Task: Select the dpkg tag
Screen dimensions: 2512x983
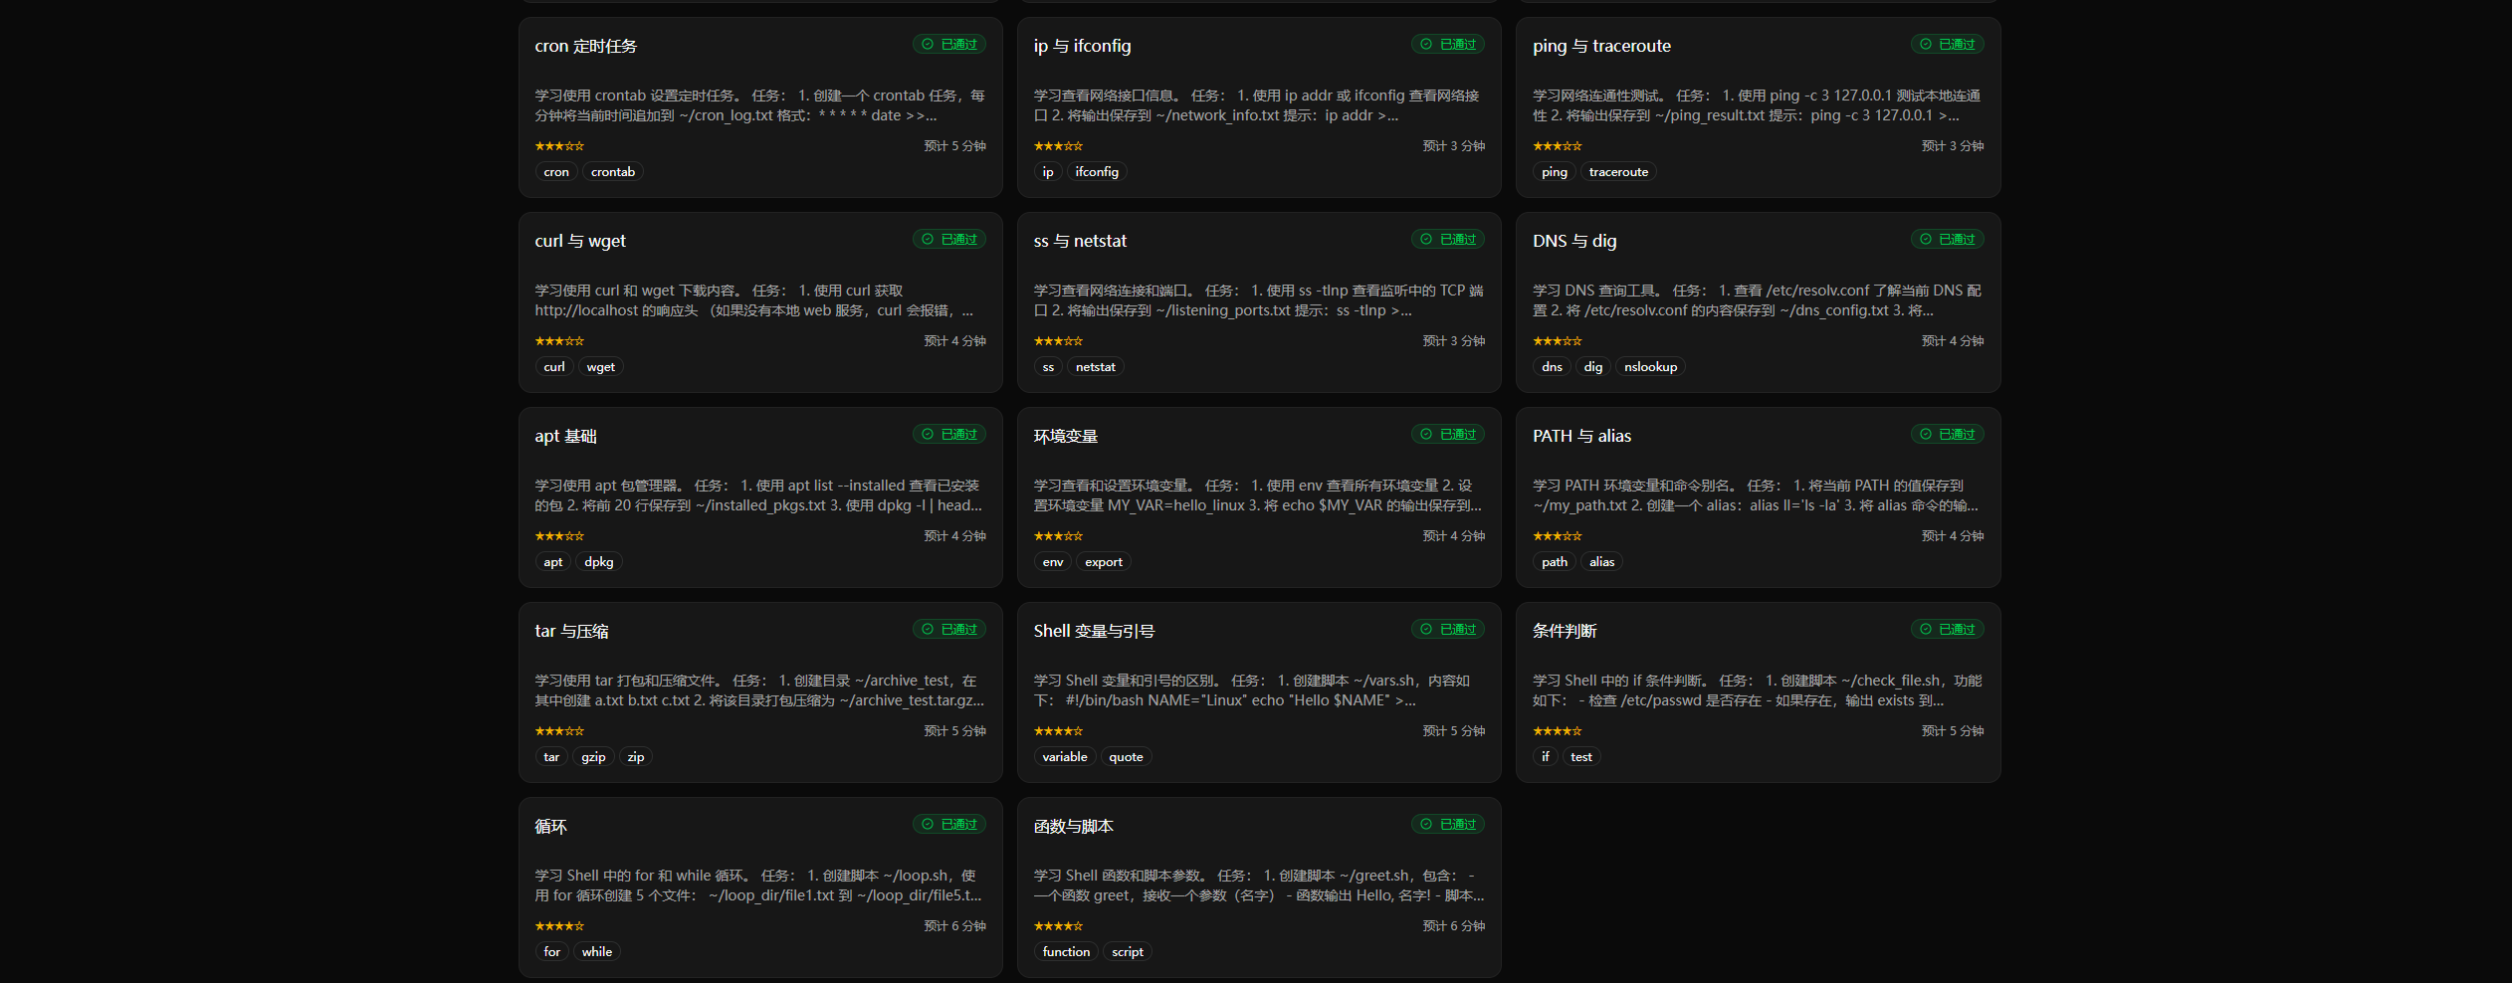Action: [599, 562]
